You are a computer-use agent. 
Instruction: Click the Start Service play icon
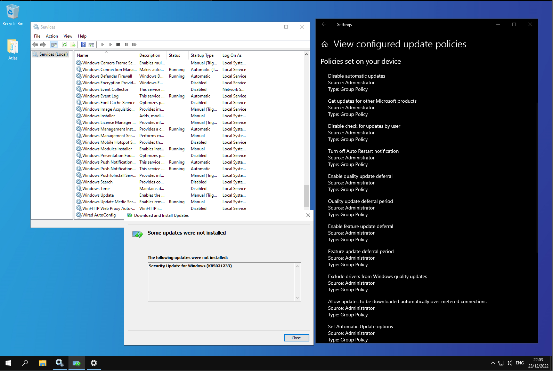click(103, 45)
